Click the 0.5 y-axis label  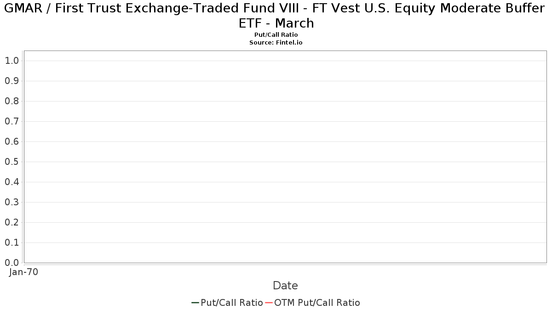(x=11, y=162)
